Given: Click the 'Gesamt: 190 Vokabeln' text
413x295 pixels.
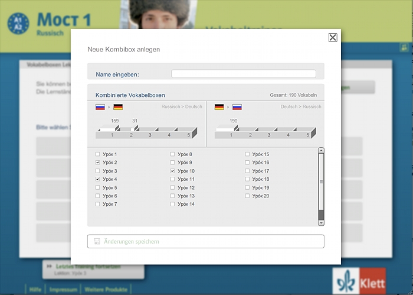Looking at the screenshot, I should pos(293,95).
